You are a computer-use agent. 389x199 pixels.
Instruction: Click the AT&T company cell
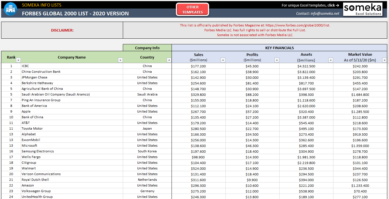72,123
